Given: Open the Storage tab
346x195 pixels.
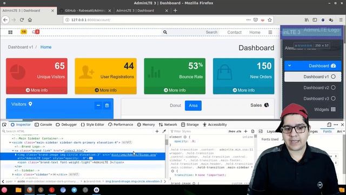Looking at the screenshot, I should click(x=190, y=125).
